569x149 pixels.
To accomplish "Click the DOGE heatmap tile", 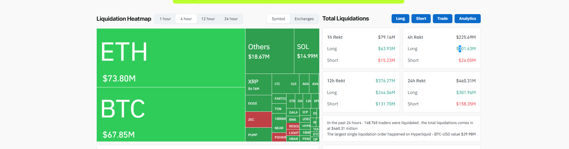I will (x=258, y=103).
